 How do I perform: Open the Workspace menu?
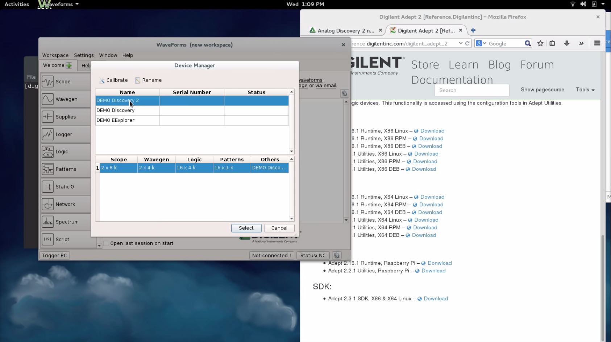55,55
